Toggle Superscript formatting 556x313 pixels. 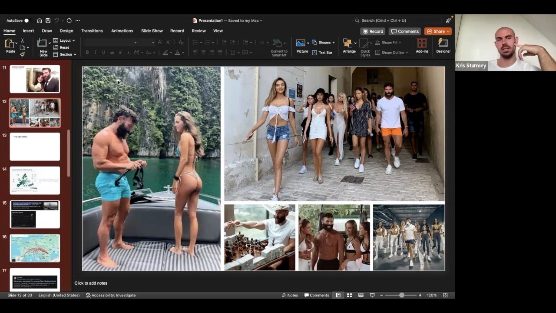pyautogui.click(x=120, y=53)
